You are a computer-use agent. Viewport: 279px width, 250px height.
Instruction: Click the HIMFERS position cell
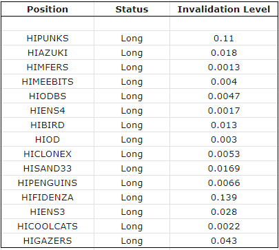[x=48, y=67]
